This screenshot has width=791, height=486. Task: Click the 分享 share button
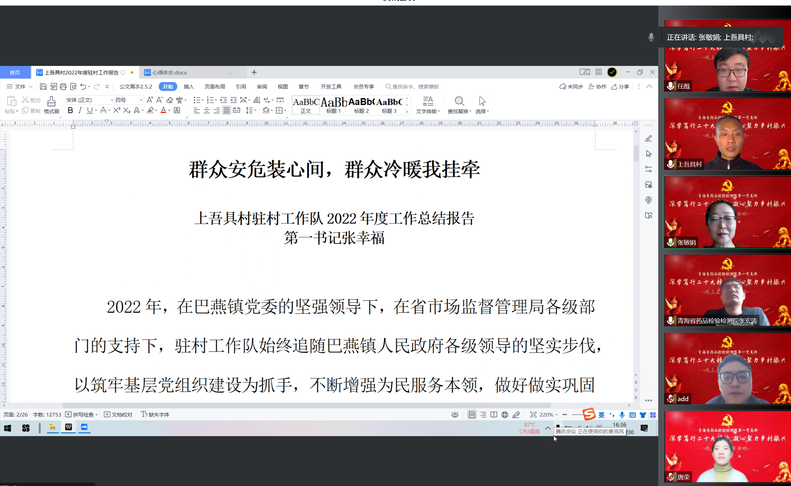click(620, 86)
